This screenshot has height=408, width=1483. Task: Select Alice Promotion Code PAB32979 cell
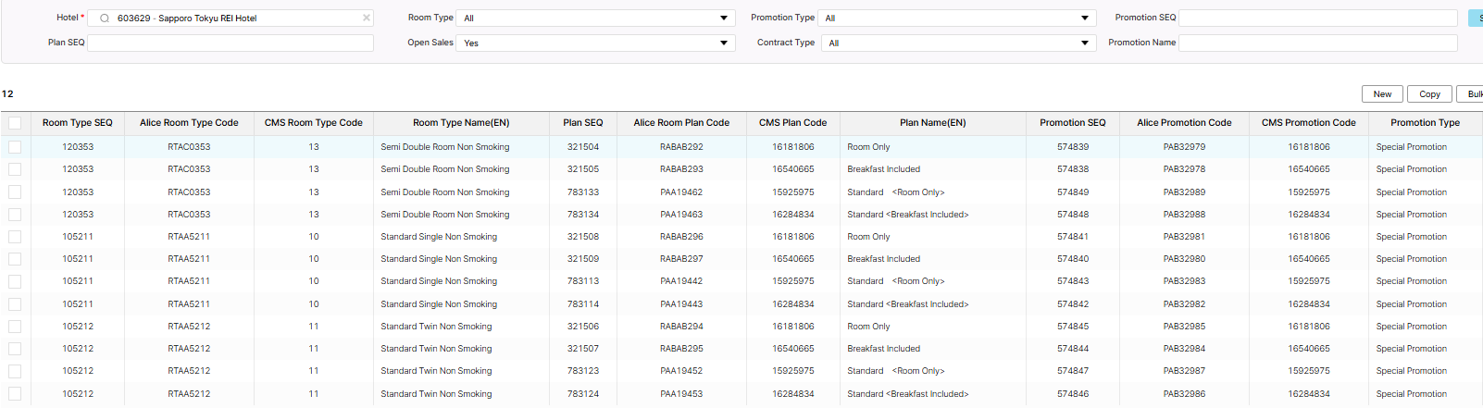point(1184,147)
